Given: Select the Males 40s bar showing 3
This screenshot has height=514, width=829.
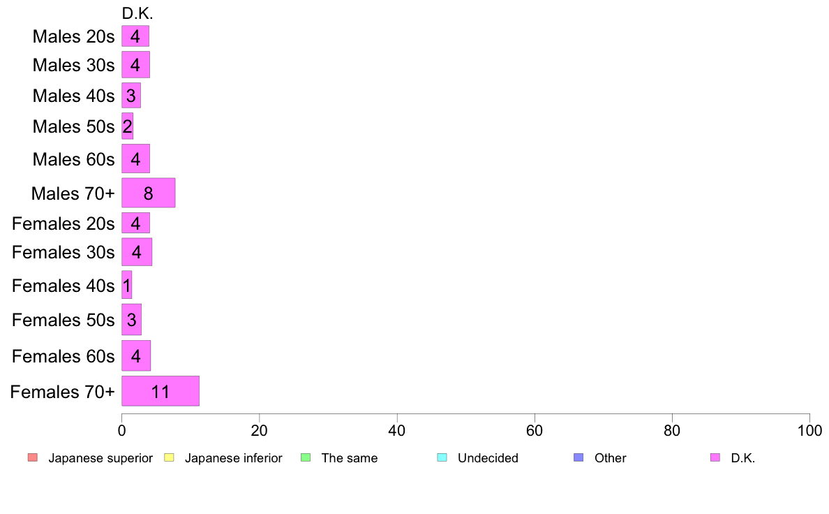Looking at the screenshot, I should click(x=131, y=95).
